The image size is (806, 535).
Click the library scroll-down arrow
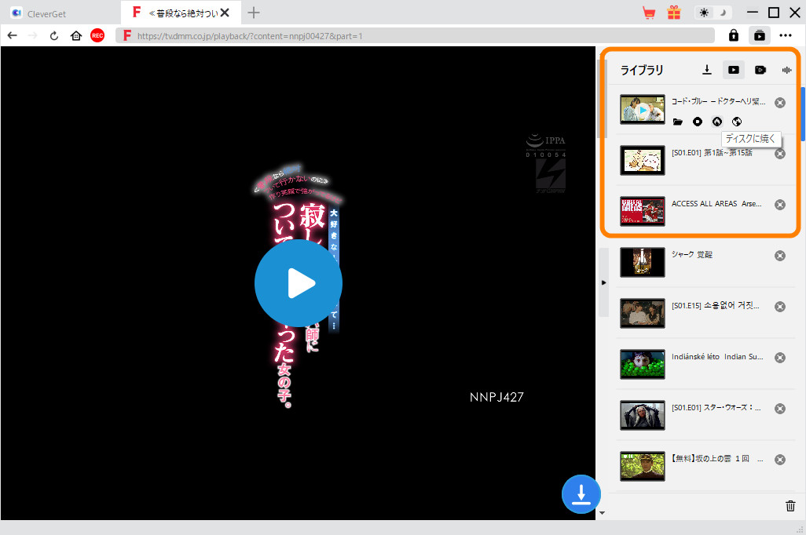(602, 513)
